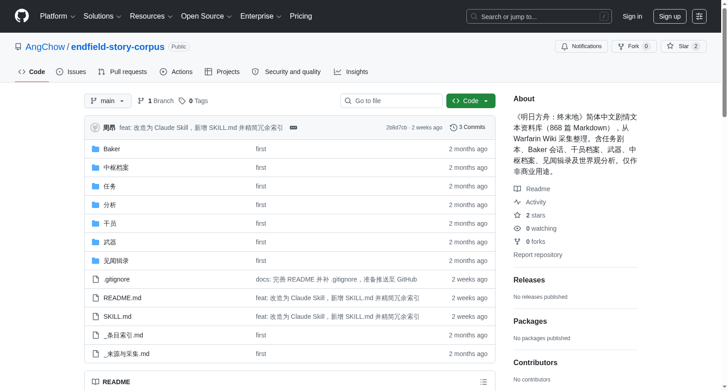
Task: Open the SKILL.md file
Action: [117, 317]
